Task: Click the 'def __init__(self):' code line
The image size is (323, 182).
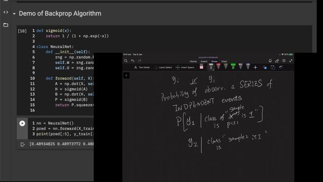Action: 68,52
